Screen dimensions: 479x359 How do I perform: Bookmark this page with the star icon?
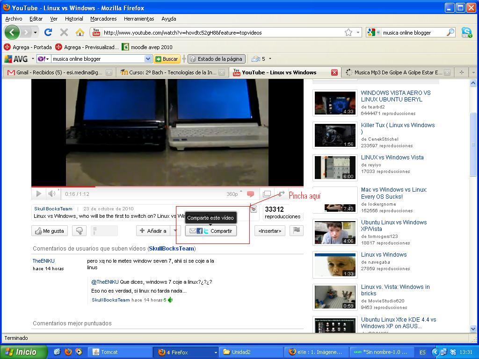click(348, 32)
